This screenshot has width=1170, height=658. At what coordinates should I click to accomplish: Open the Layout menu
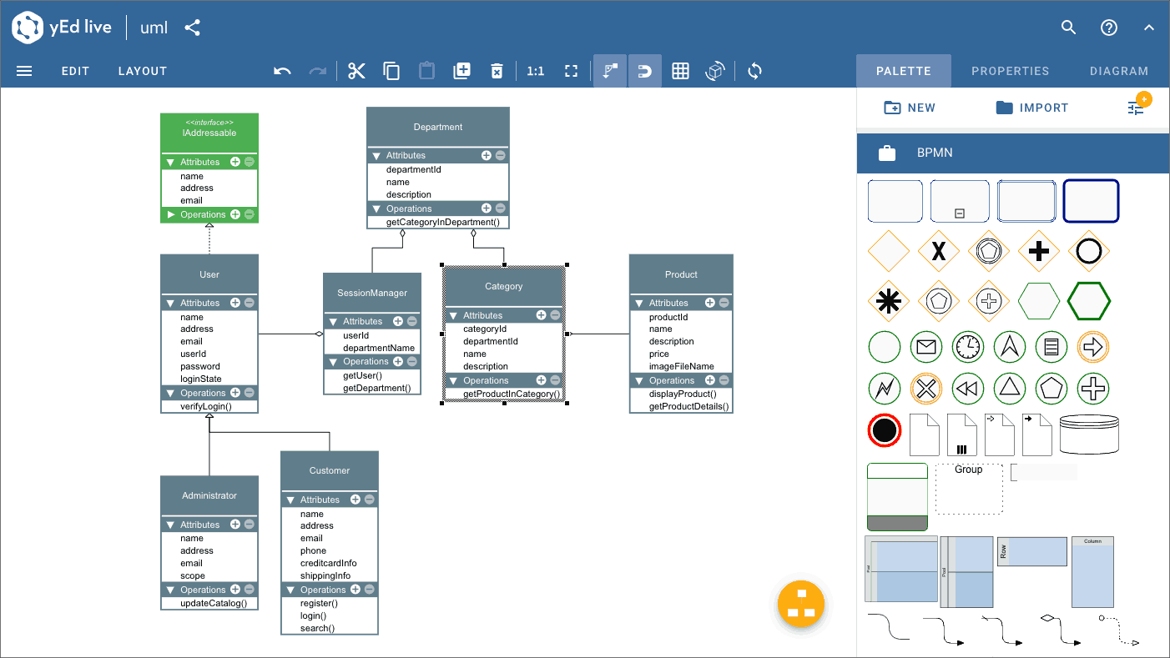(143, 71)
